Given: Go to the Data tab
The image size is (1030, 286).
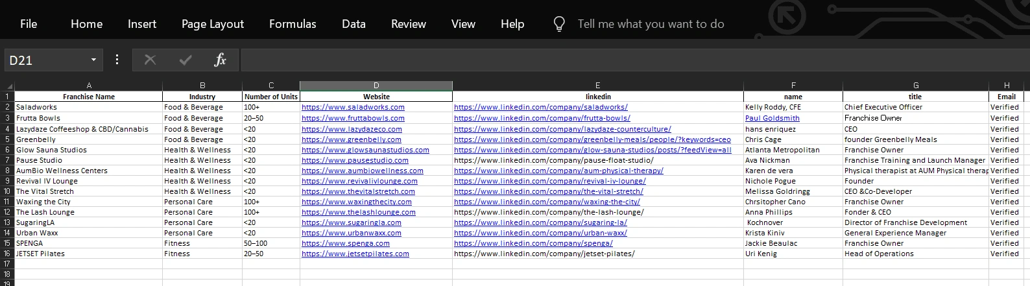Looking at the screenshot, I should (x=353, y=24).
